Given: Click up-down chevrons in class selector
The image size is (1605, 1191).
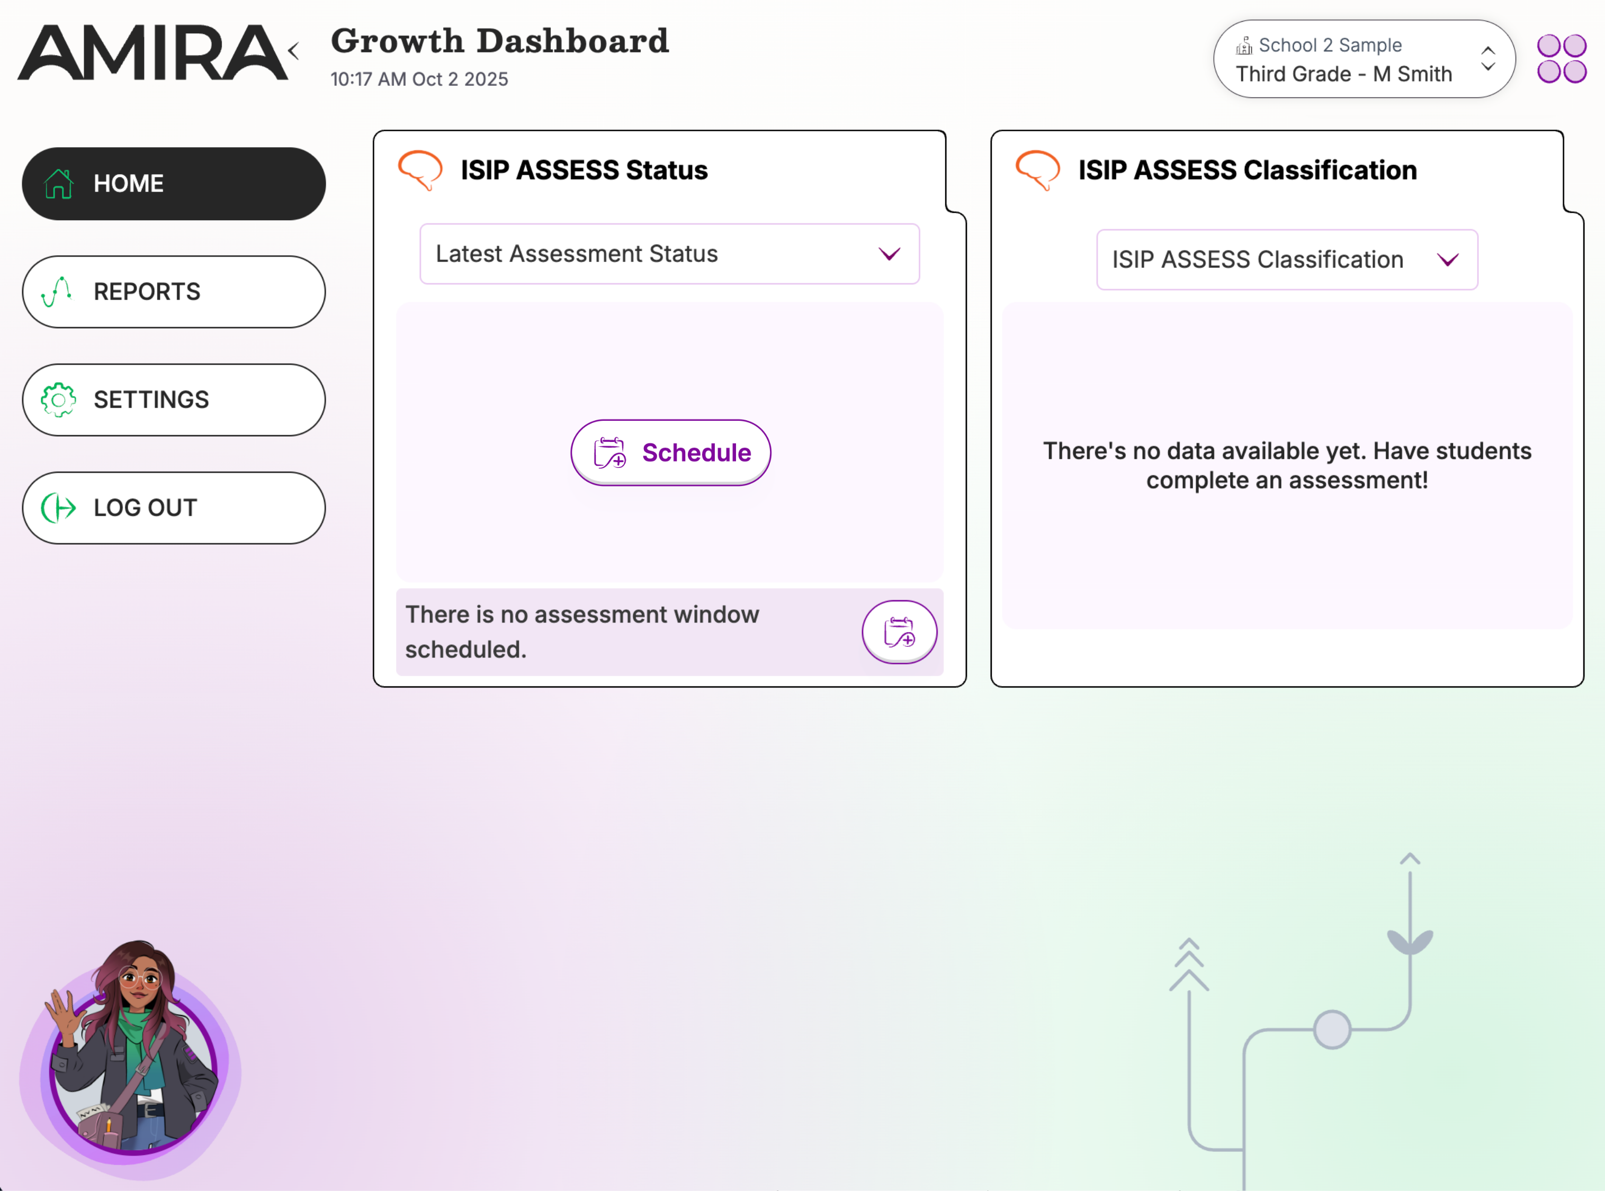Looking at the screenshot, I should coord(1487,59).
